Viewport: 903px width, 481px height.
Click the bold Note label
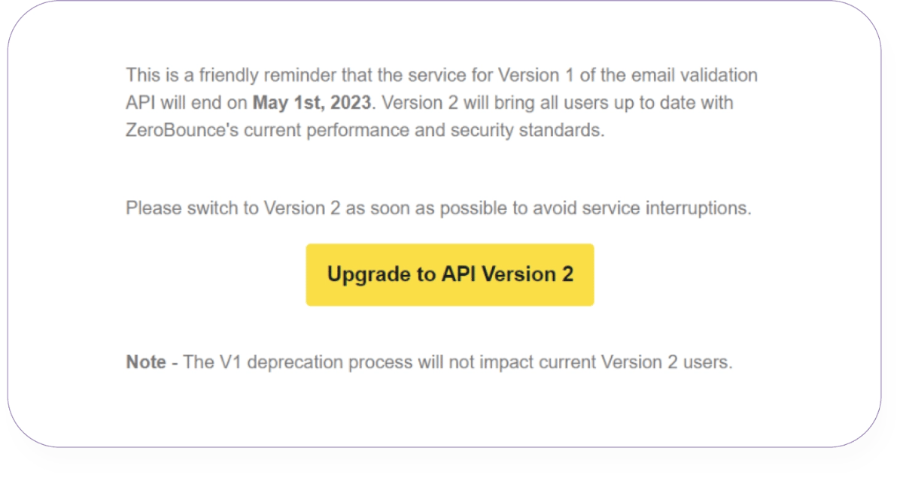[x=145, y=362]
